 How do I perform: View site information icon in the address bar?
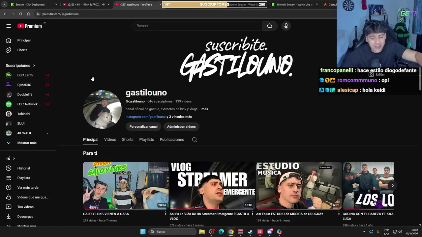point(38,14)
